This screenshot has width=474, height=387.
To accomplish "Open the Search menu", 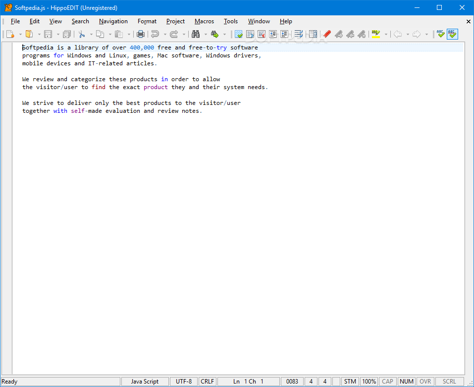I will pos(80,21).
